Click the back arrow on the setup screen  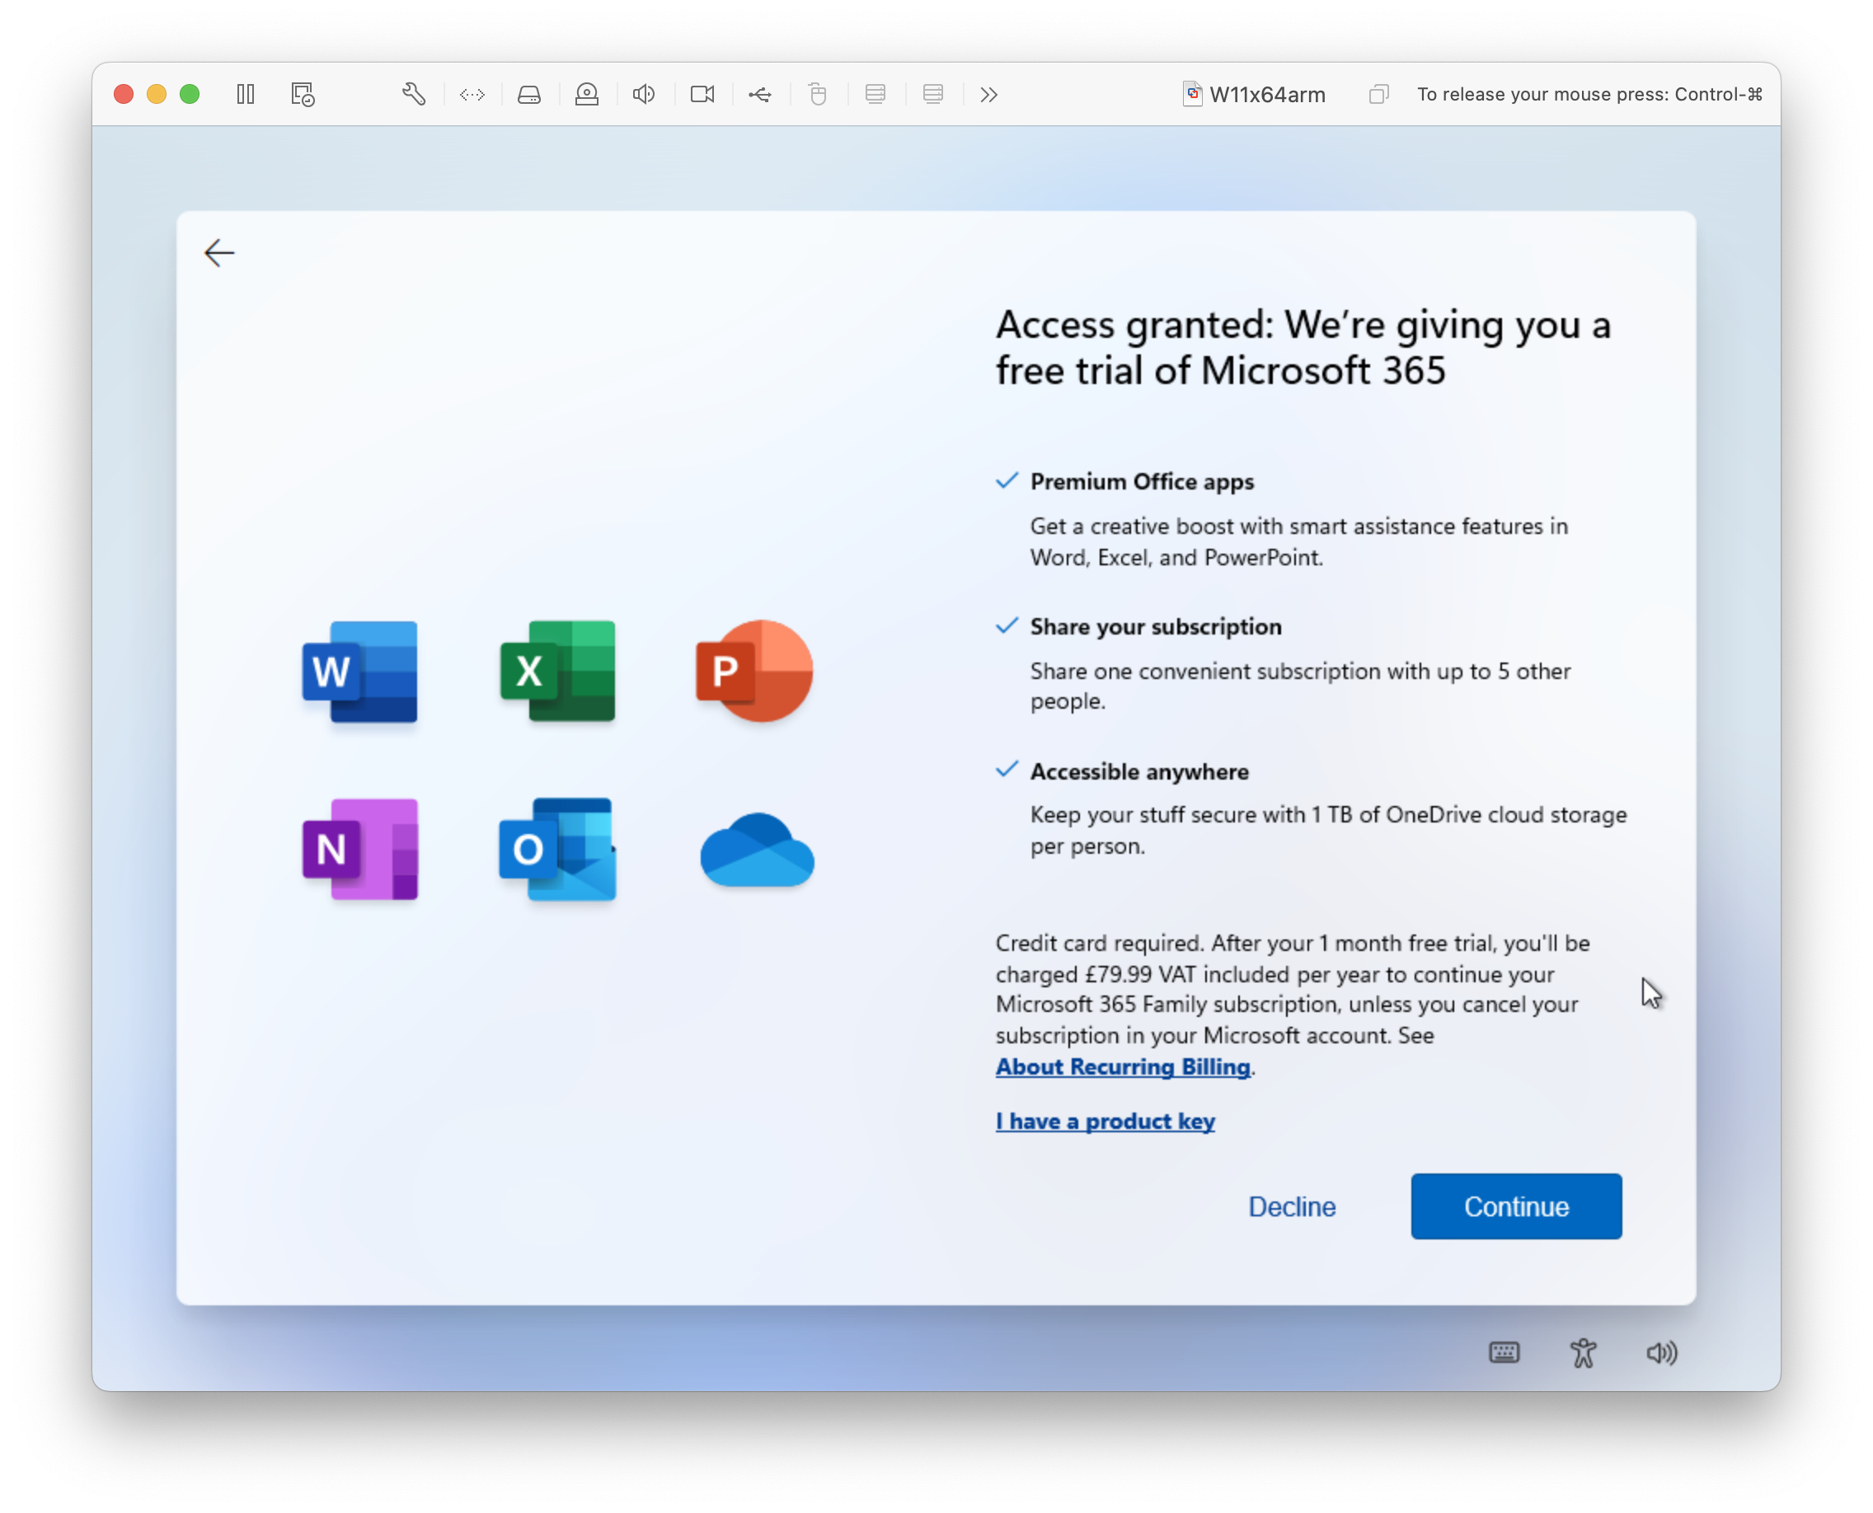(218, 253)
